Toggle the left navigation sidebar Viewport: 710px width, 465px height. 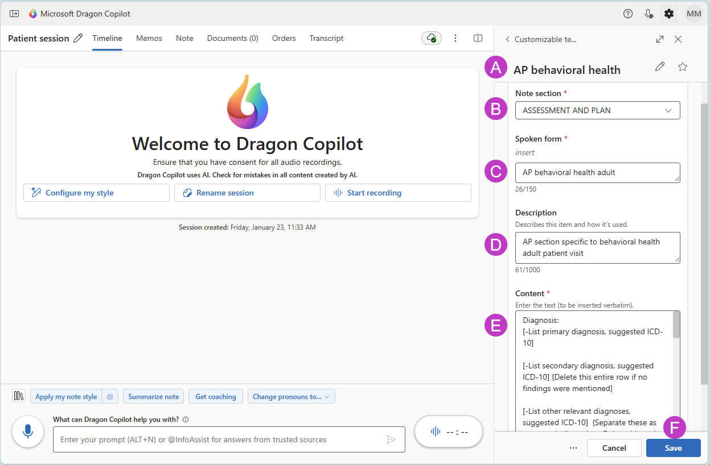pyautogui.click(x=14, y=14)
